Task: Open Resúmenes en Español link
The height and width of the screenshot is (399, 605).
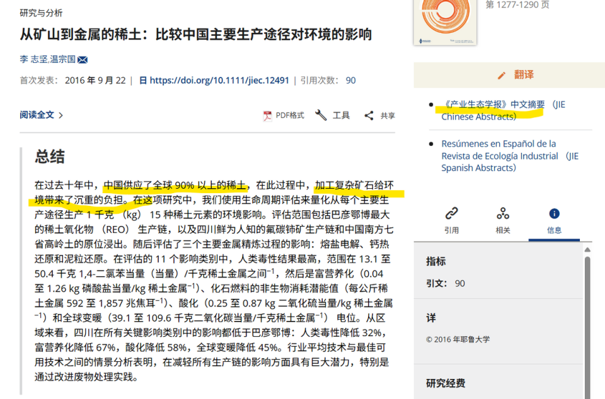Action: pyautogui.click(x=510, y=155)
